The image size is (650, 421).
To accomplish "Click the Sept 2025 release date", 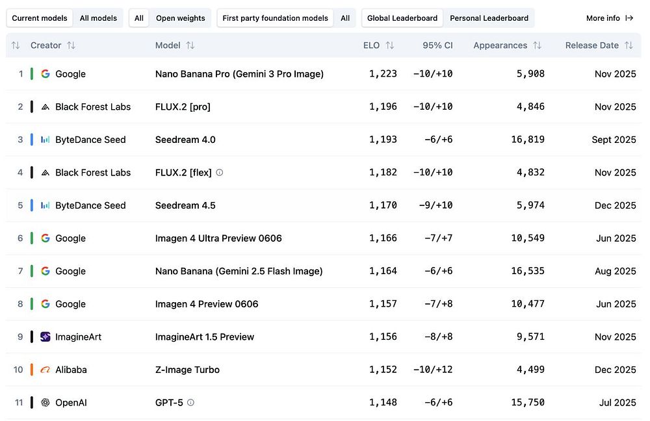I will coord(614,140).
